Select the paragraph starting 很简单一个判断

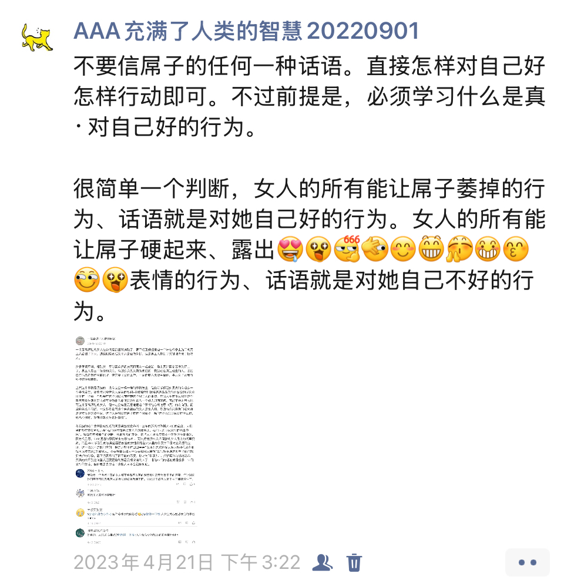pyautogui.click(x=309, y=249)
